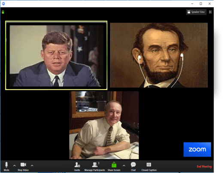Open video options arrow beside Stop Video

click(x=32, y=166)
